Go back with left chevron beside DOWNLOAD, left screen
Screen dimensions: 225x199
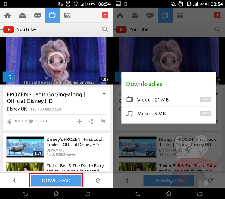pyautogui.click(x=14, y=180)
